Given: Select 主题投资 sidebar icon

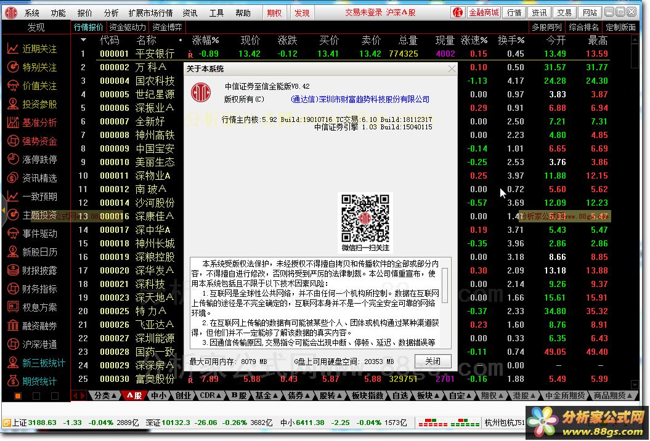Looking at the screenshot, I should [12, 215].
